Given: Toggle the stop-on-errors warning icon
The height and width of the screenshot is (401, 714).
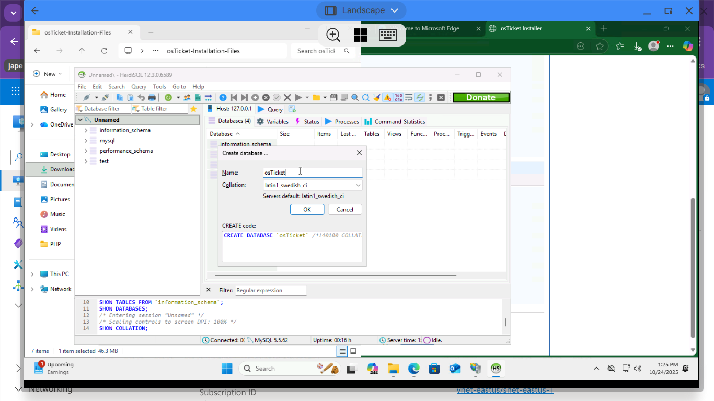Looking at the screenshot, I should click(x=387, y=97).
